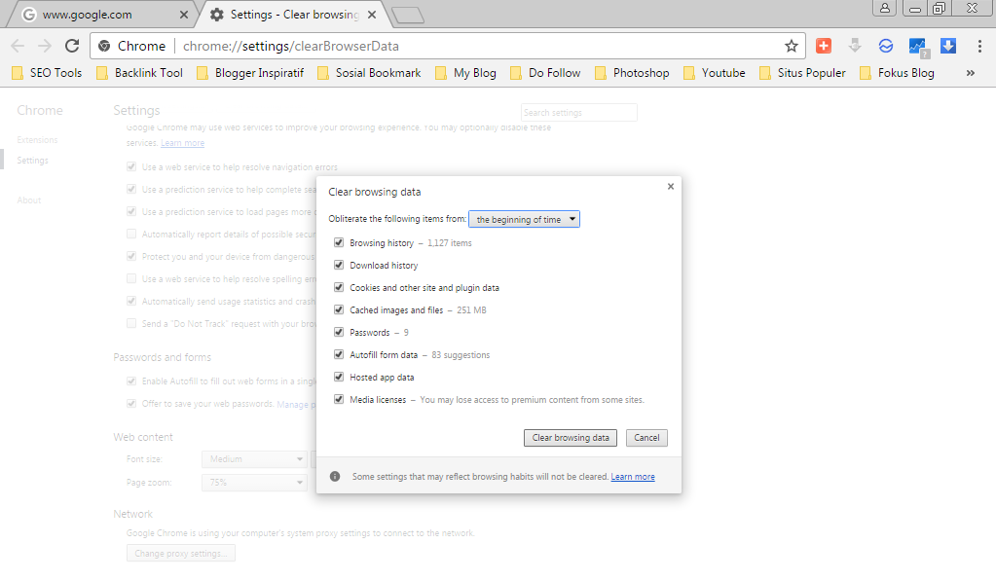This screenshot has height=580, width=996.
Task: Click the bookmark star in the address bar
Action: pyautogui.click(x=792, y=46)
